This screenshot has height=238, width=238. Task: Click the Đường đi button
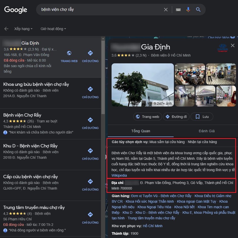point(176,117)
